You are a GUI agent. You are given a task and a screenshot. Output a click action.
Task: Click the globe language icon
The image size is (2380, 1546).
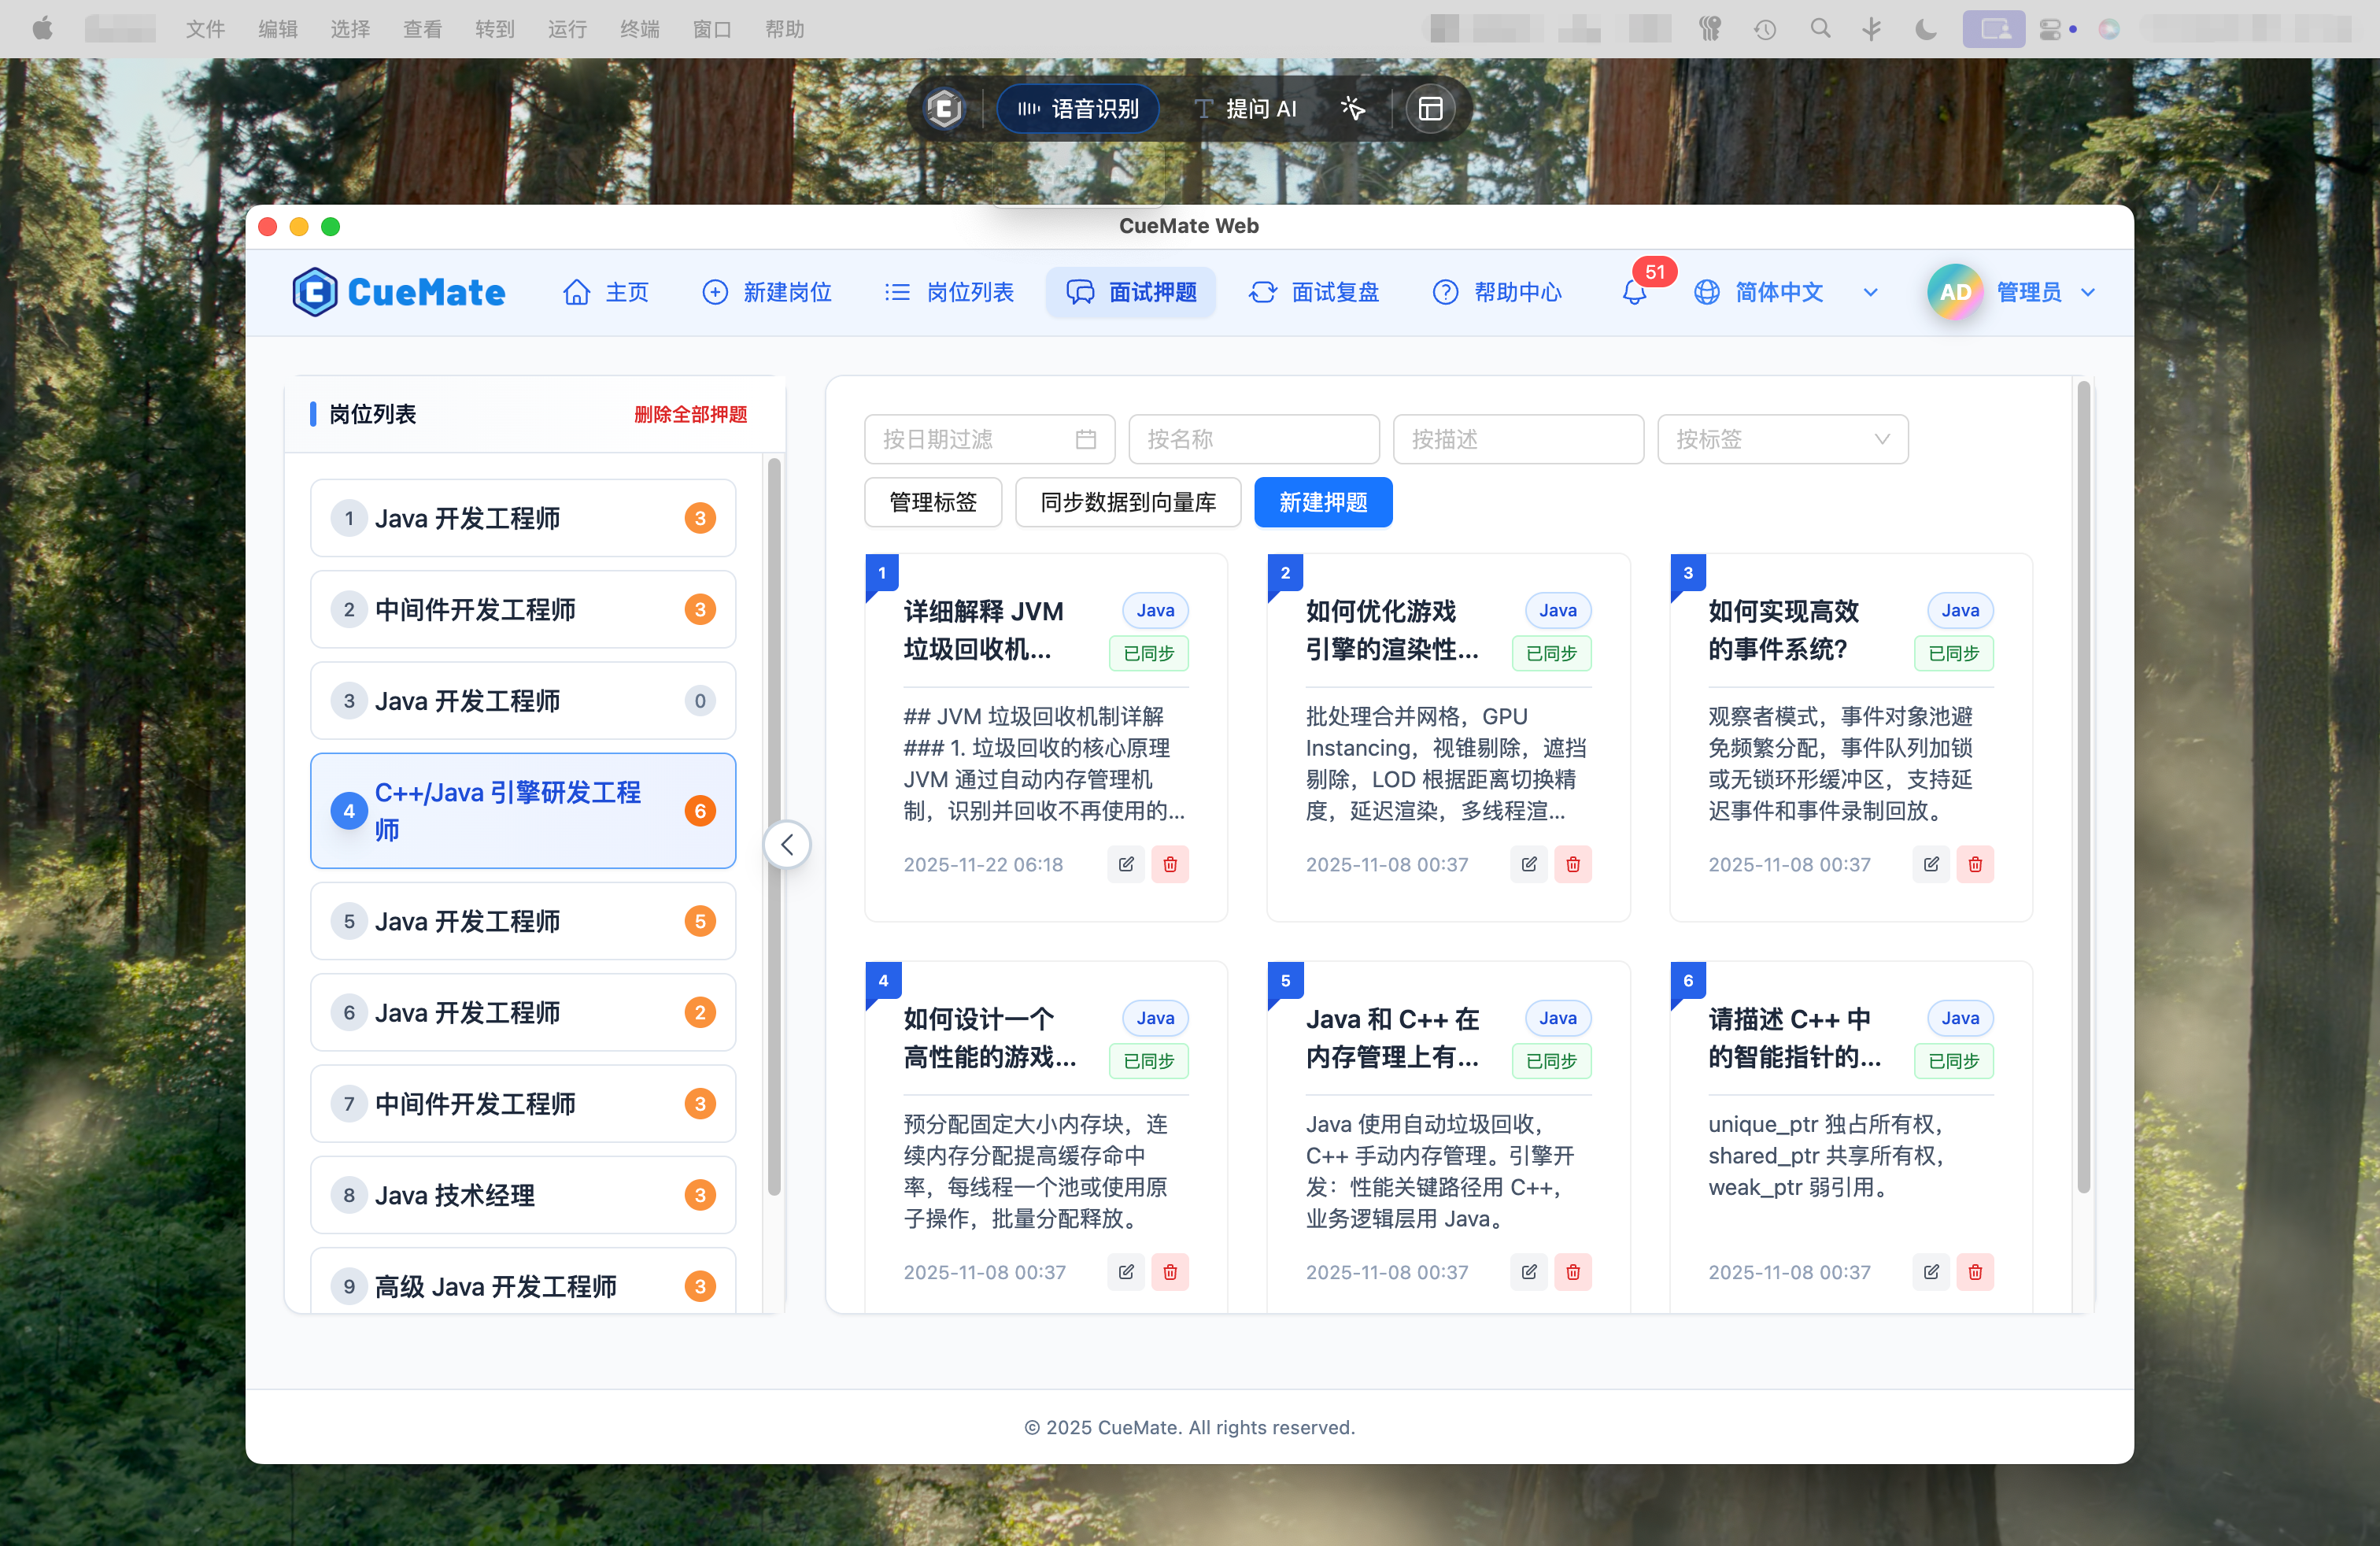tap(1706, 292)
